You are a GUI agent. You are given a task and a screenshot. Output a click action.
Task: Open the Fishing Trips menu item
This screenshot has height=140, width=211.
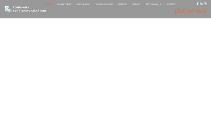pyautogui.click(x=64, y=5)
